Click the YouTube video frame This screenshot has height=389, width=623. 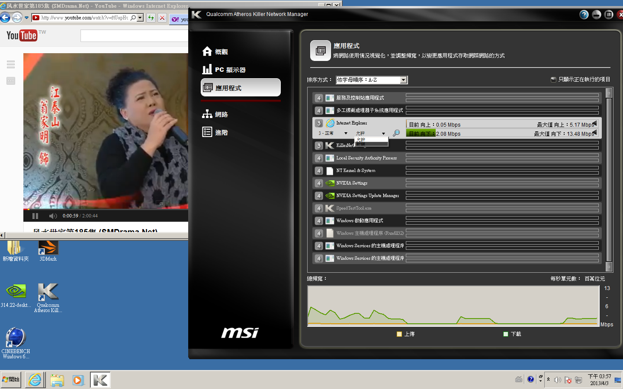click(x=106, y=131)
